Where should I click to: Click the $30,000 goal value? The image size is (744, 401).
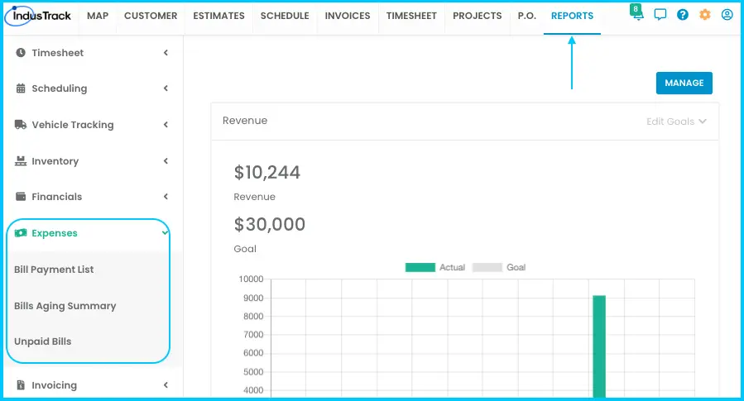pyautogui.click(x=270, y=224)
